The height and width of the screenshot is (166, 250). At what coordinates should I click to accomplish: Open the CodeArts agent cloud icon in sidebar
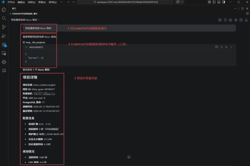point(4,62)
